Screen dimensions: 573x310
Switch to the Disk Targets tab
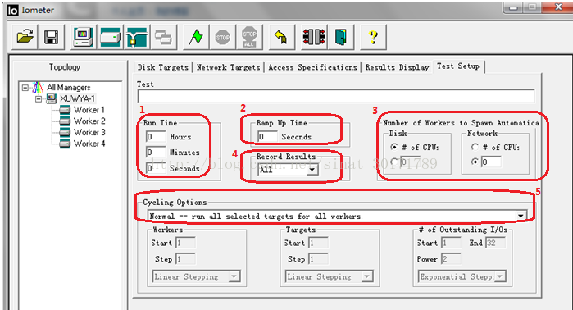pos(162,67)
